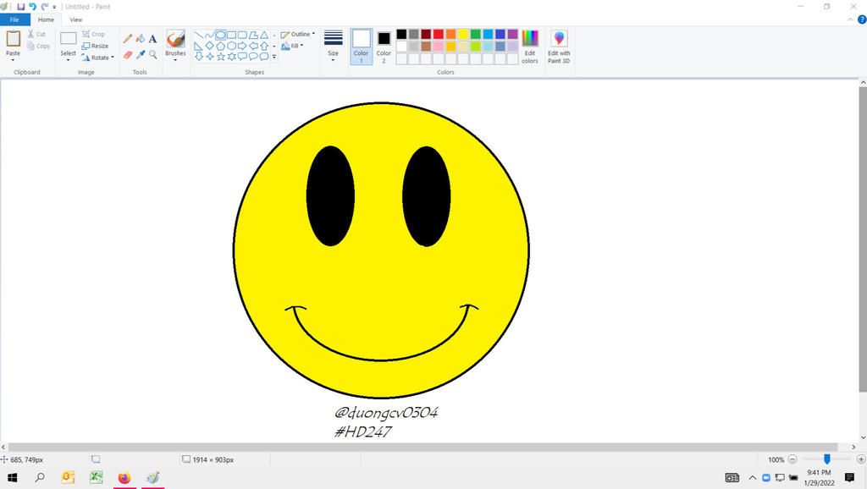Pick the Five-point star shape
Screen dimensions: 867x489
click(221, 57)
